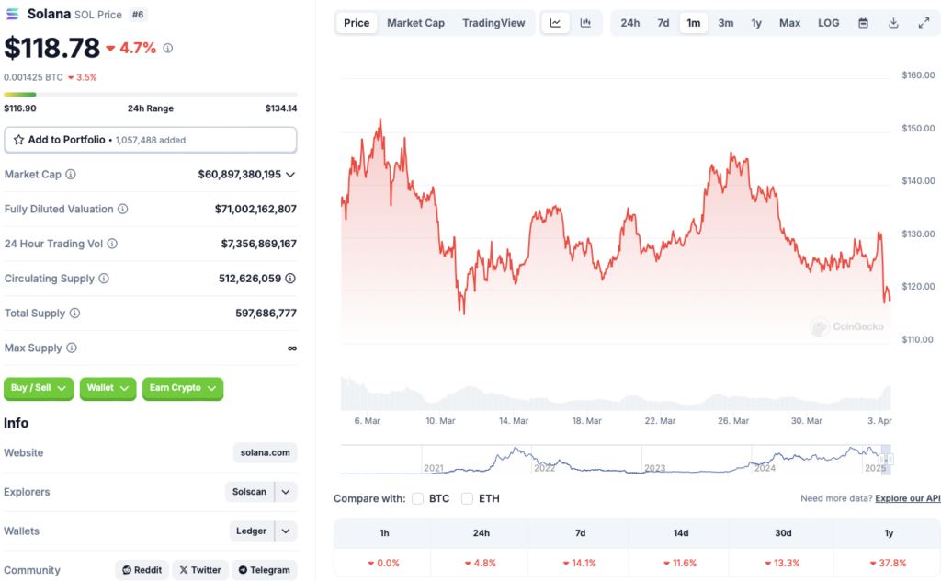Expand the chart to fullscreen
Viewport: 941px width, 582px height.
[x=924, y=22]
